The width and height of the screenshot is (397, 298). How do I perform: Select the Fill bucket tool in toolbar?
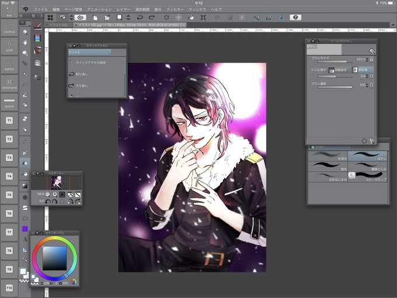click(x=25, y=174)
